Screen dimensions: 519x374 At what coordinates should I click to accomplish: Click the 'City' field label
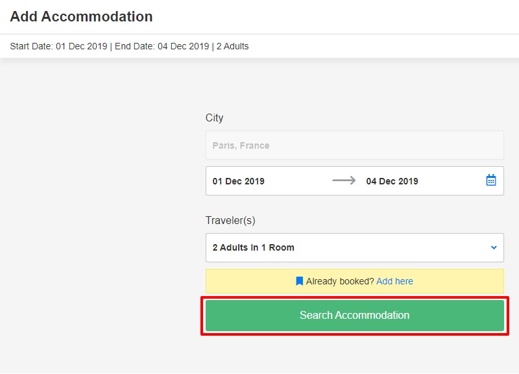pyautogui.click(x=214, y=118)
